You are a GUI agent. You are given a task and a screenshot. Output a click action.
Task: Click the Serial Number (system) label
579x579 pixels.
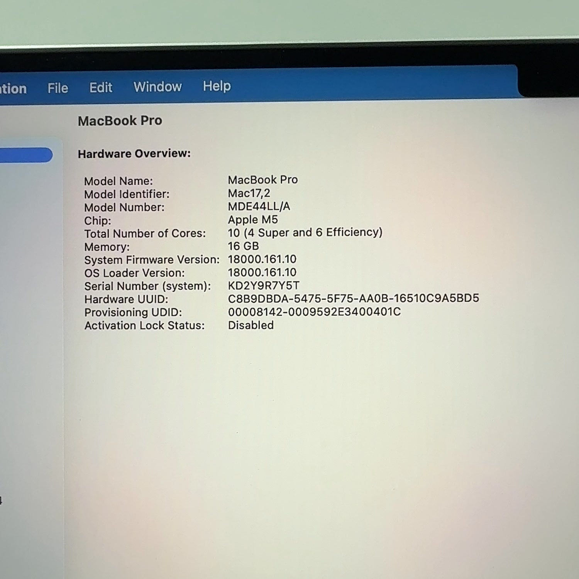pyautogui.click(x=148, y=286)
